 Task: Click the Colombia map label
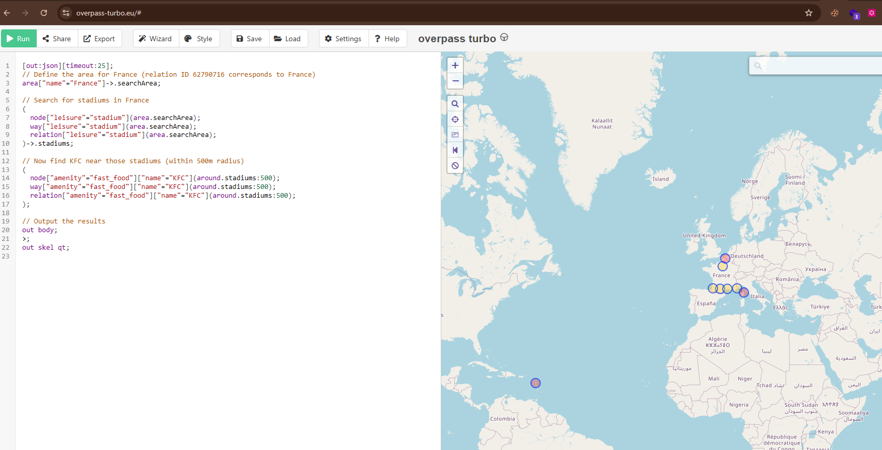pos(503,419)
